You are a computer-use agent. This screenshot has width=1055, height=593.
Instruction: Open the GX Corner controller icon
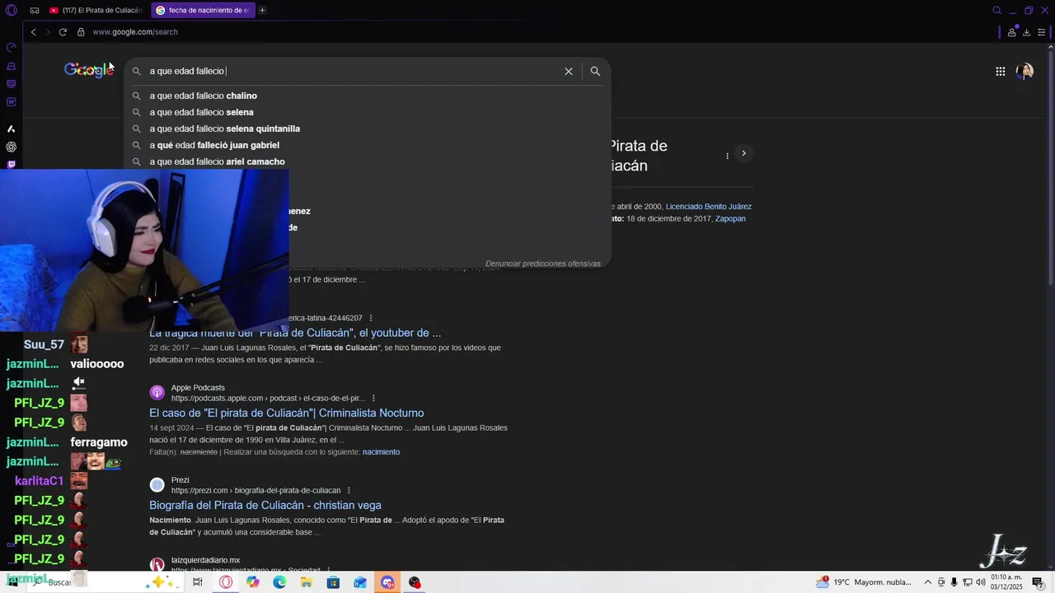pyautogui.click(x=34, y=10)
